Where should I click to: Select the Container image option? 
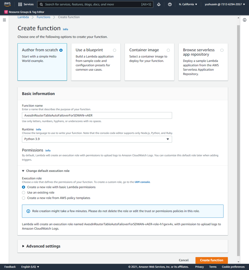pyautogui.click(x=168, y=50)
